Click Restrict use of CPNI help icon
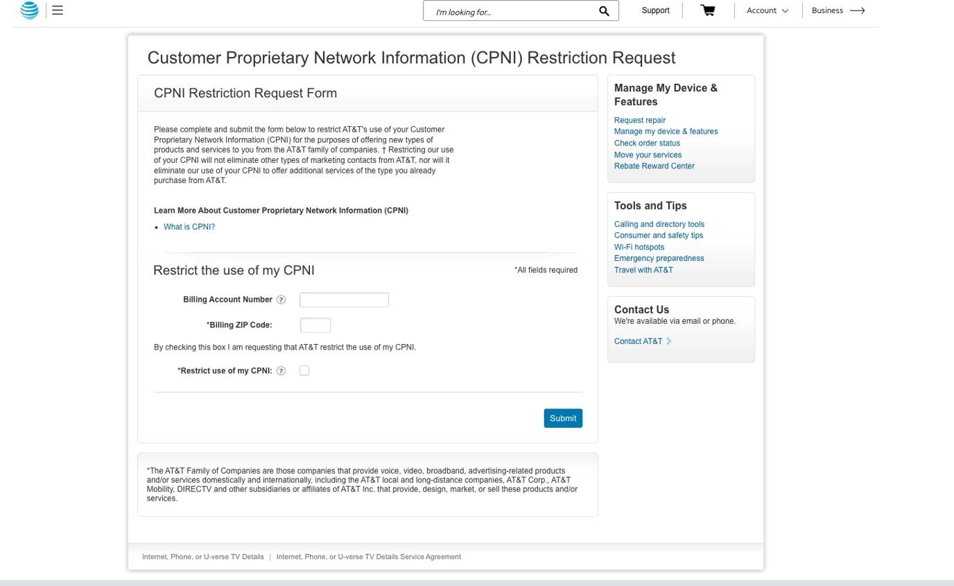Viewport: 954px width, 586px height. pyautogui.click(x=281, y=371)
